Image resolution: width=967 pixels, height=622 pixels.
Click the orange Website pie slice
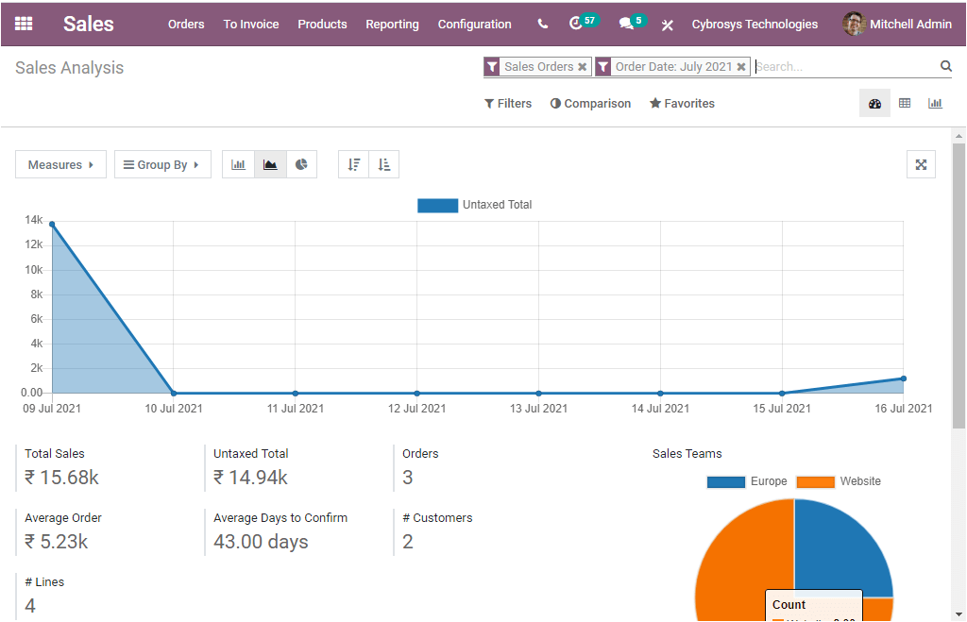click(x=743, y=561)
